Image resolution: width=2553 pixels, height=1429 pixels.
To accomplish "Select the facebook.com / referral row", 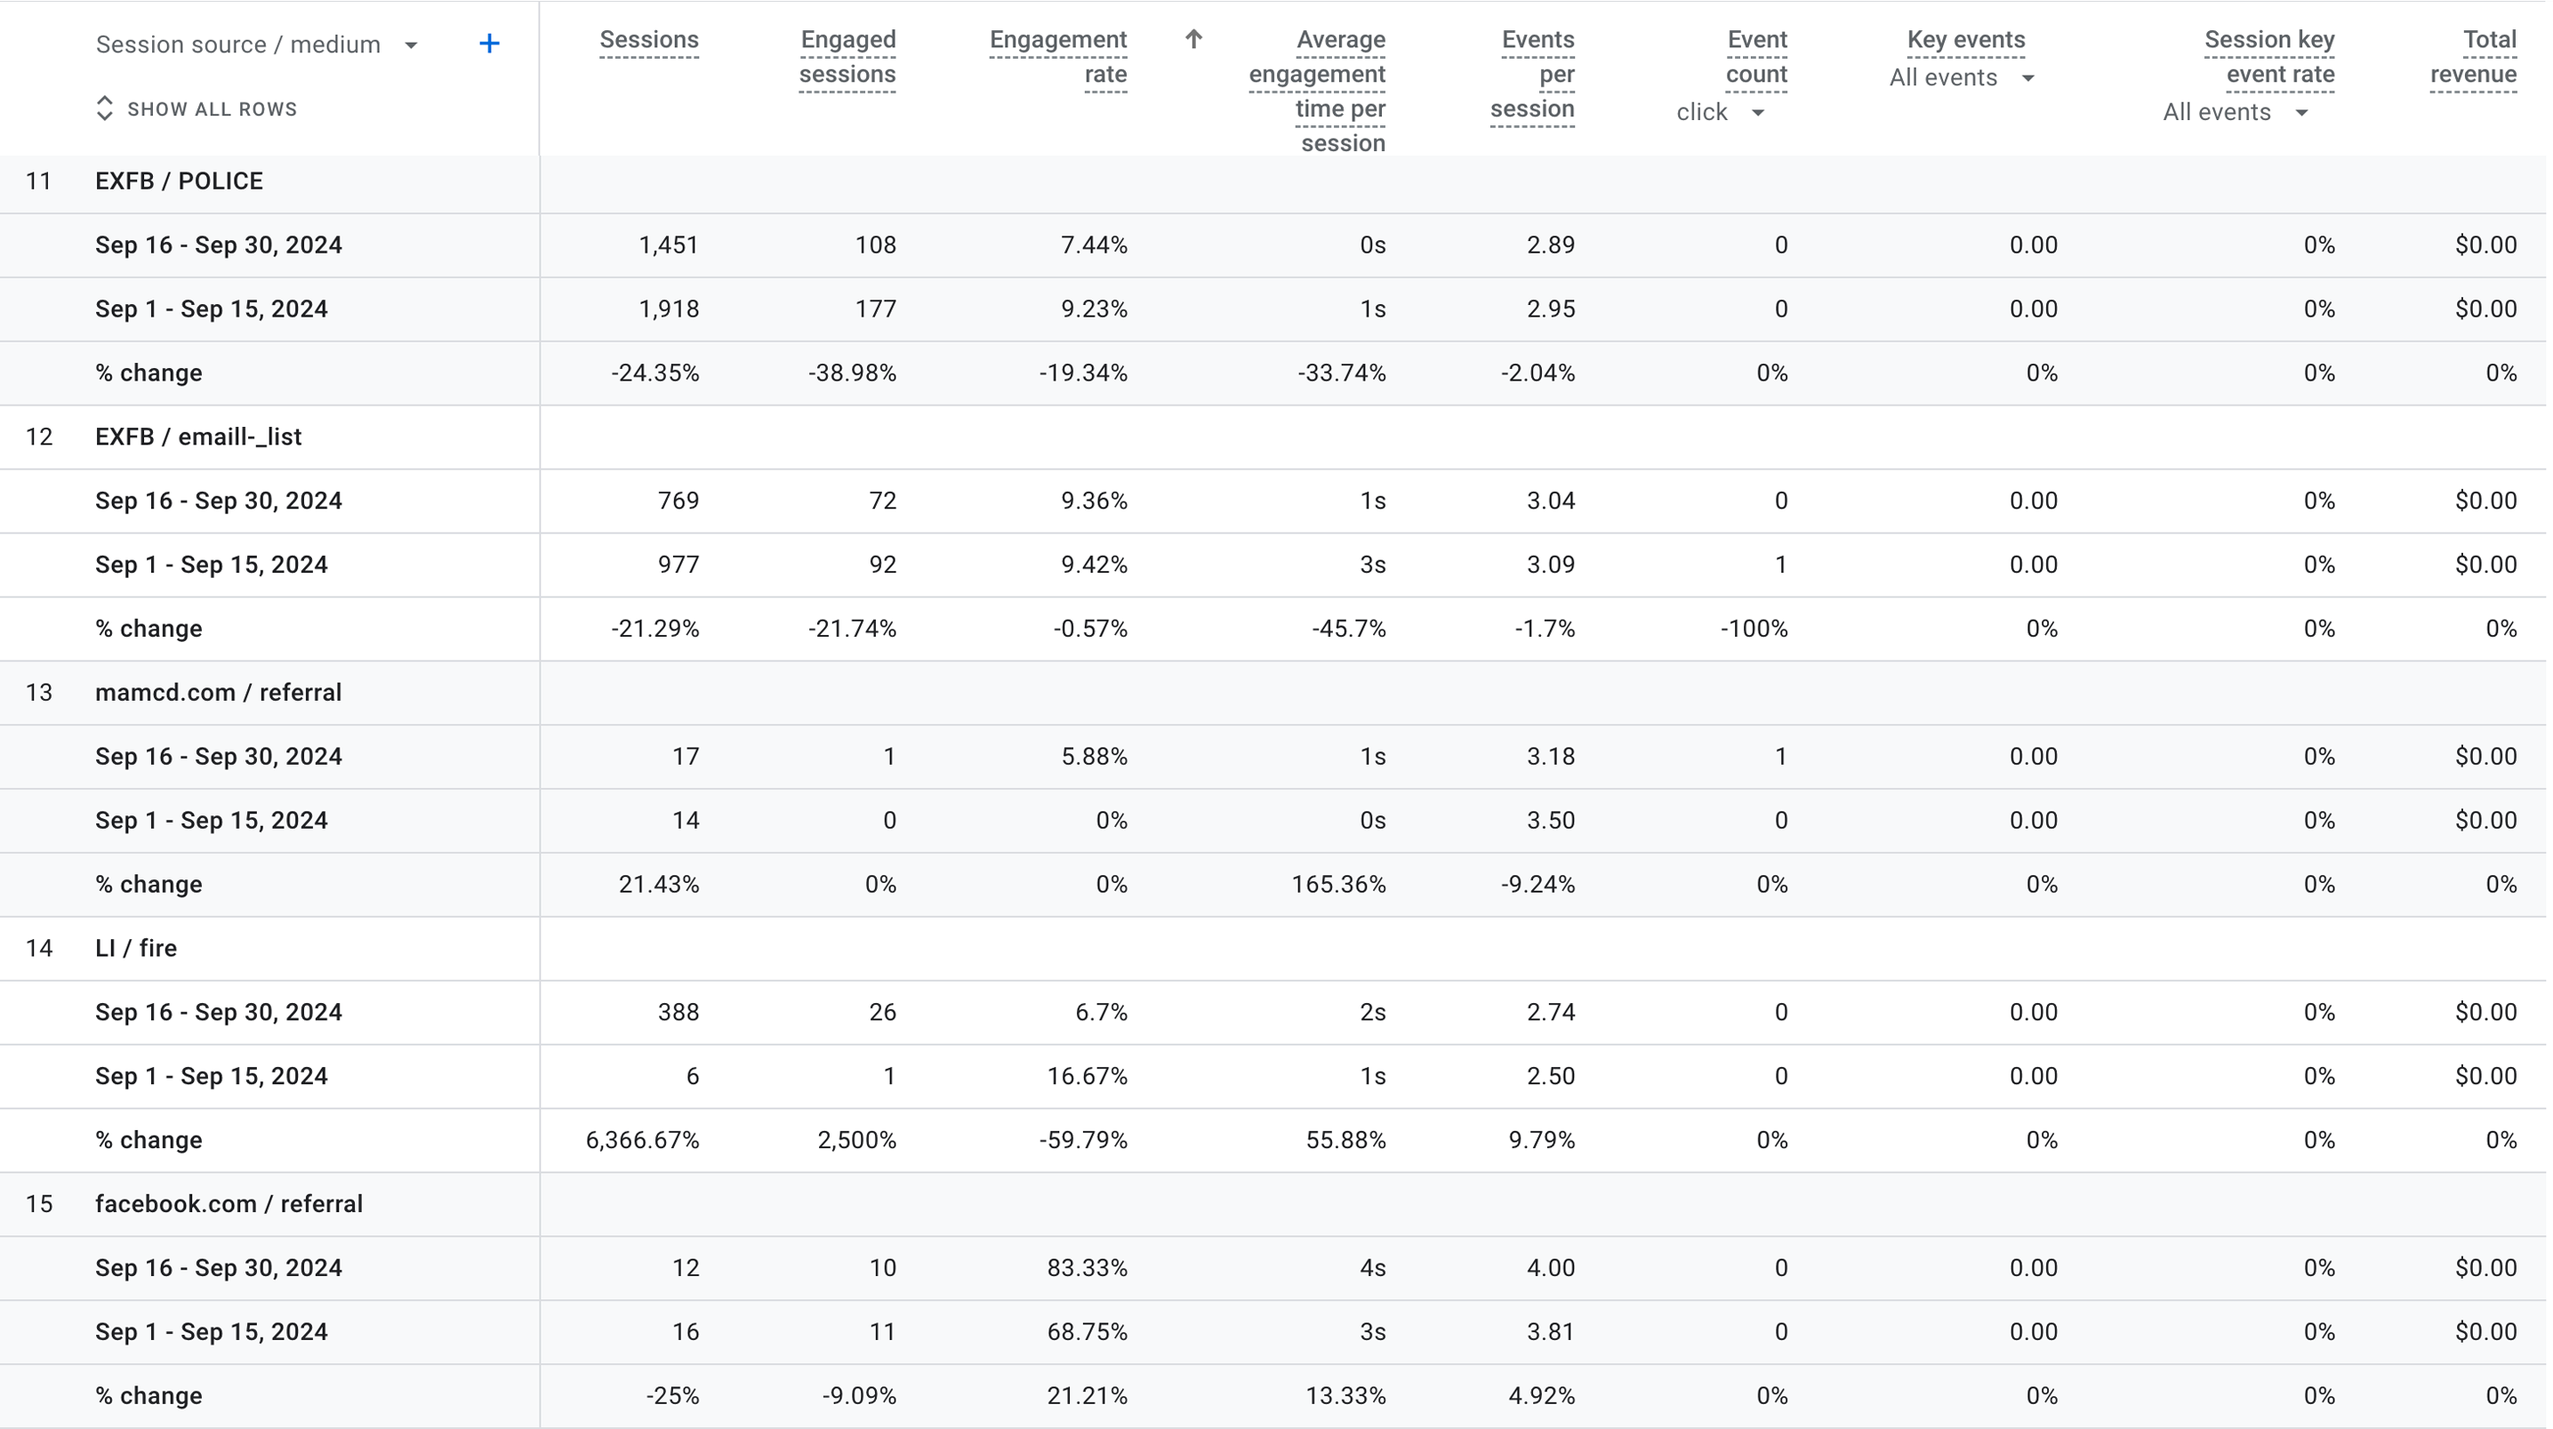I will pyautogui.click(x=229, y=1204).
